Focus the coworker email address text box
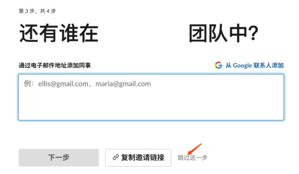This screenshot has width=299, height=174. pyautogui.click(x=151, y=98)
